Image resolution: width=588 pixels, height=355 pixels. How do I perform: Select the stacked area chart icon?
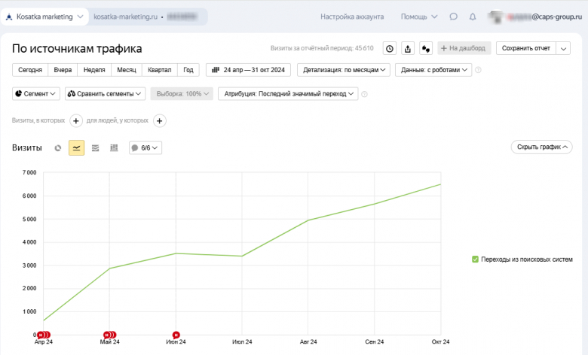95,148
